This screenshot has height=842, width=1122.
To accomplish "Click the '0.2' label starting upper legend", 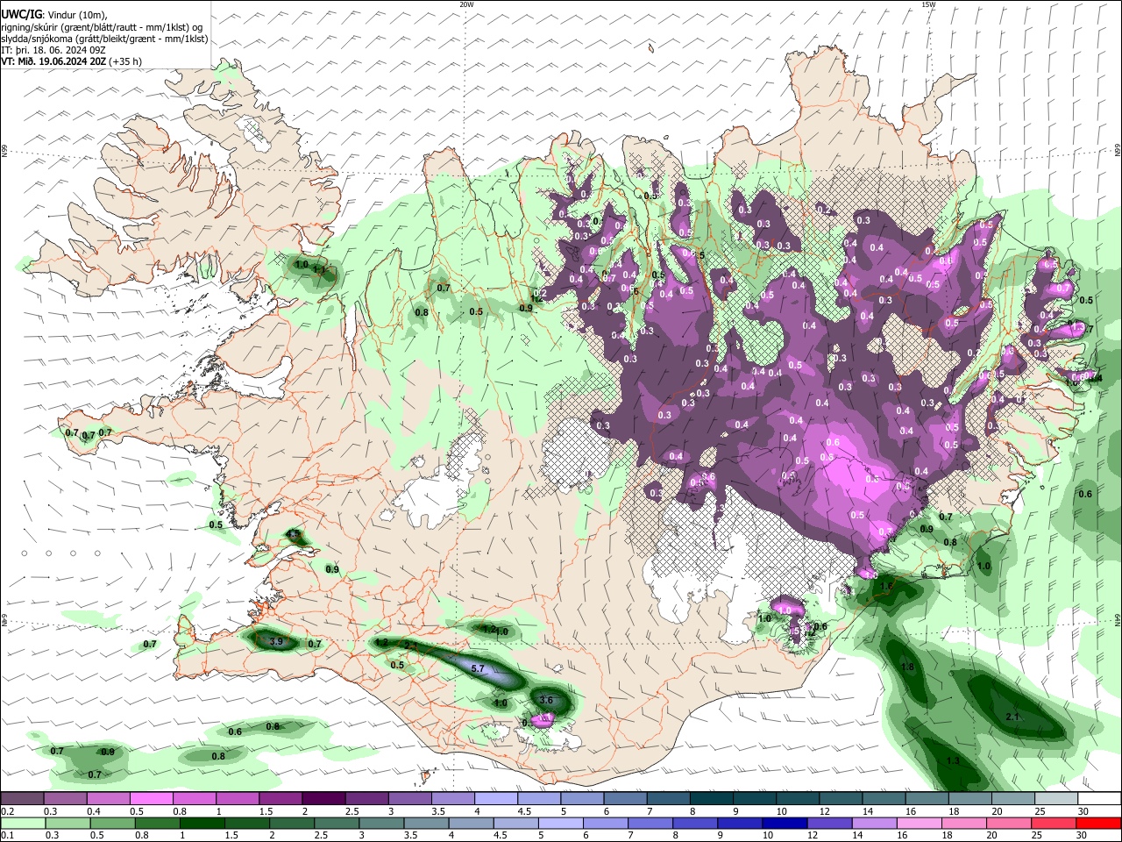I will [7, 811].
